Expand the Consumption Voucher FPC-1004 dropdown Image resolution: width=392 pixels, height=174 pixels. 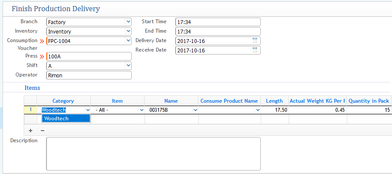[x=128, y=41]
